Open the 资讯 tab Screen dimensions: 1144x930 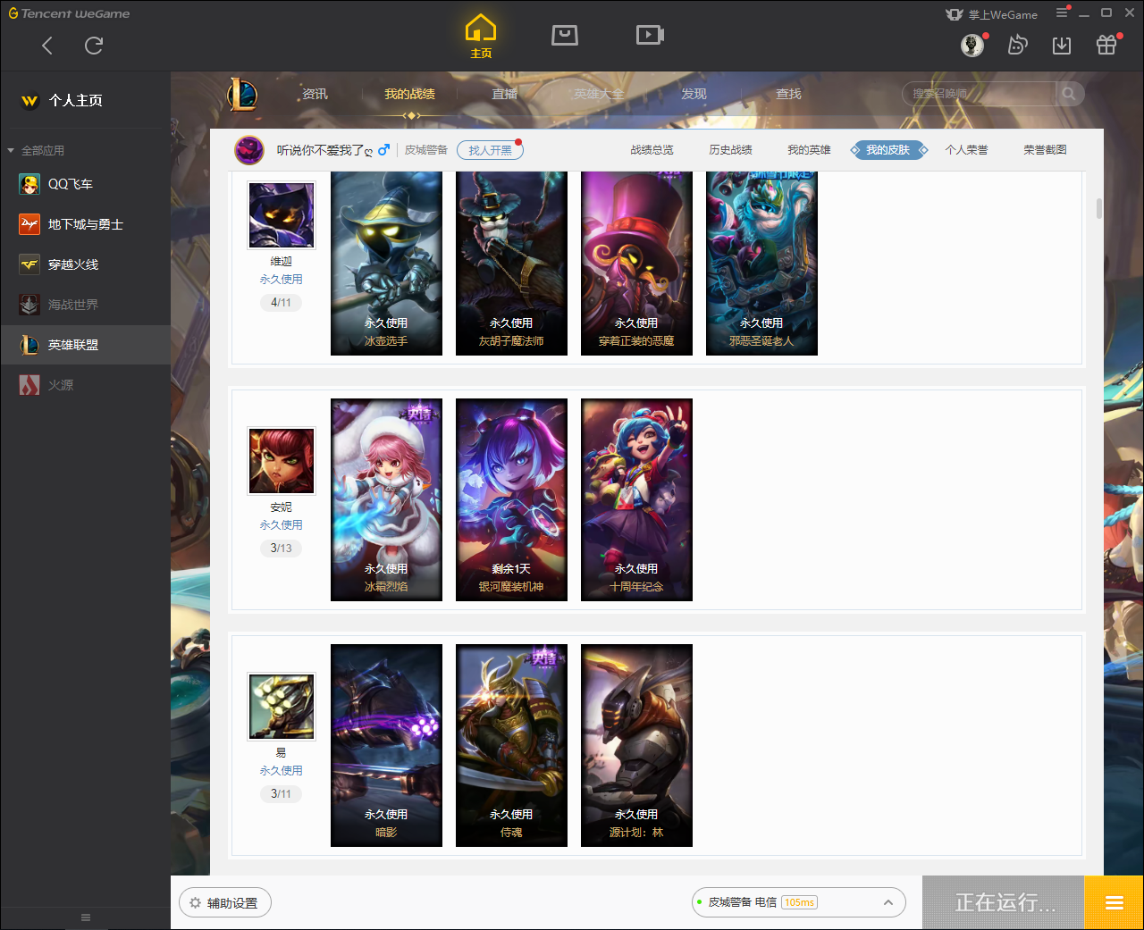point(315,94)
